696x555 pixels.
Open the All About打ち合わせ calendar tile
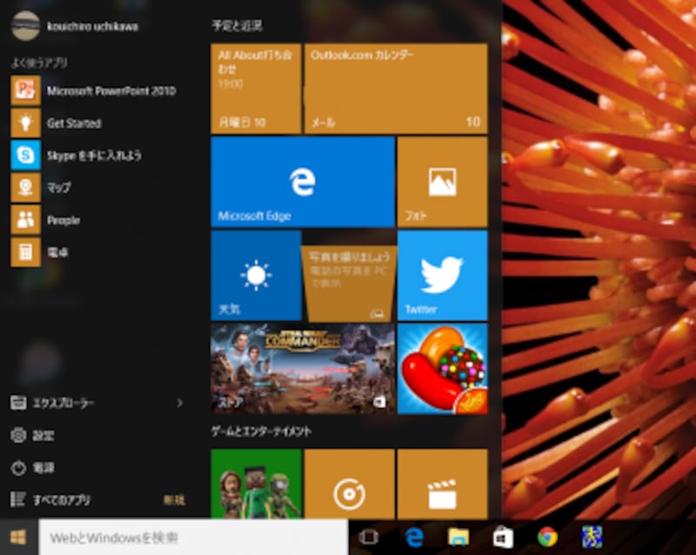pos(256,89)
